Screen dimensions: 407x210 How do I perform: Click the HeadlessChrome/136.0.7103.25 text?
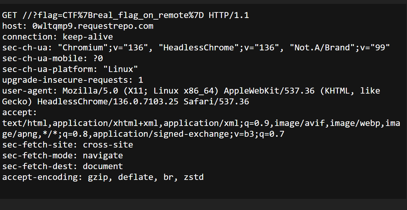(108, 101)
